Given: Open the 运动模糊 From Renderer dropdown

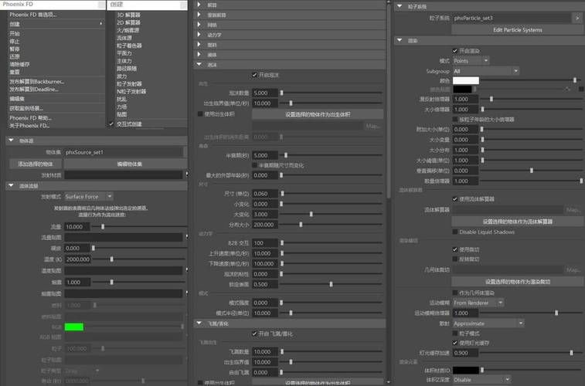Looking at the screenshot, I should pos(478,303).
